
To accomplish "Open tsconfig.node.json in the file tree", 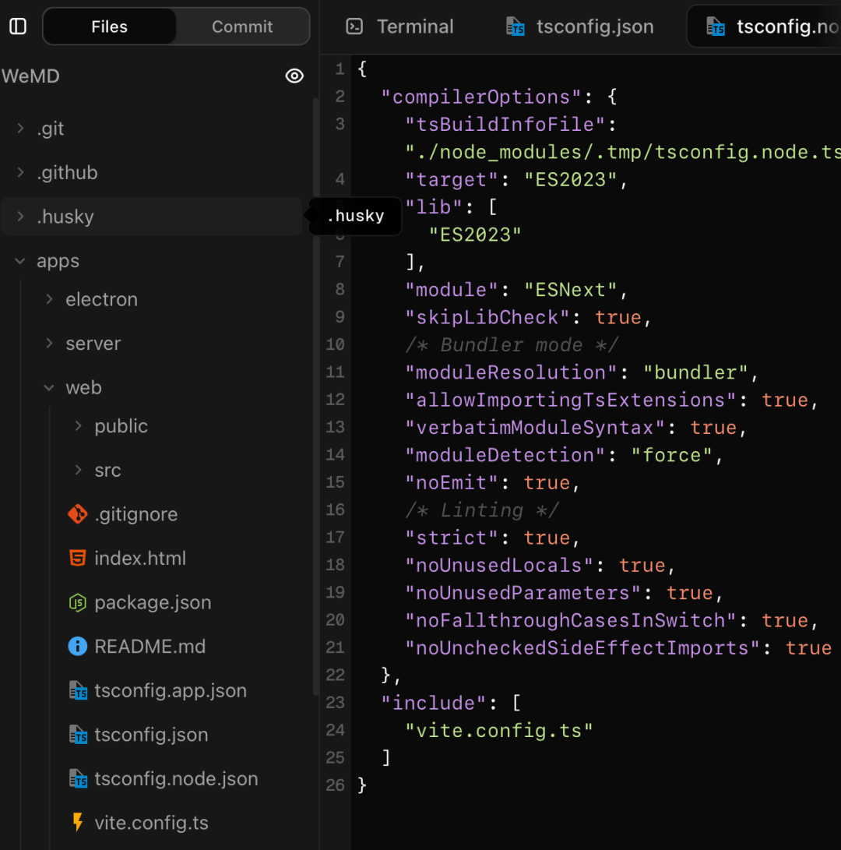I will click(175, 779).
